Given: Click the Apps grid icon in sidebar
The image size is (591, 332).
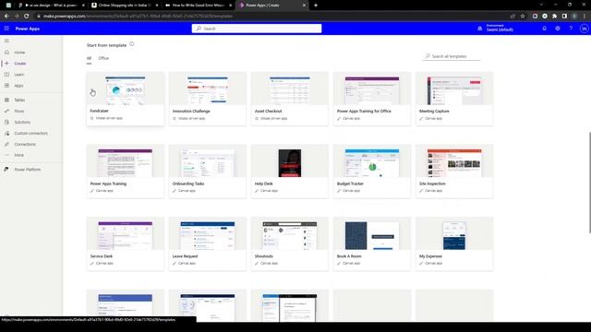Looking at the screenshot, I should tap(6, 86).
